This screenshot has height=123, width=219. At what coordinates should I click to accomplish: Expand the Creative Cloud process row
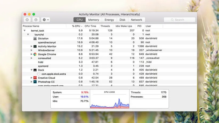click(x=31, y=78)
